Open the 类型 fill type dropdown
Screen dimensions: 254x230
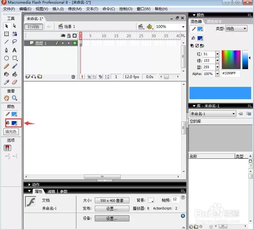coord(236,29)
